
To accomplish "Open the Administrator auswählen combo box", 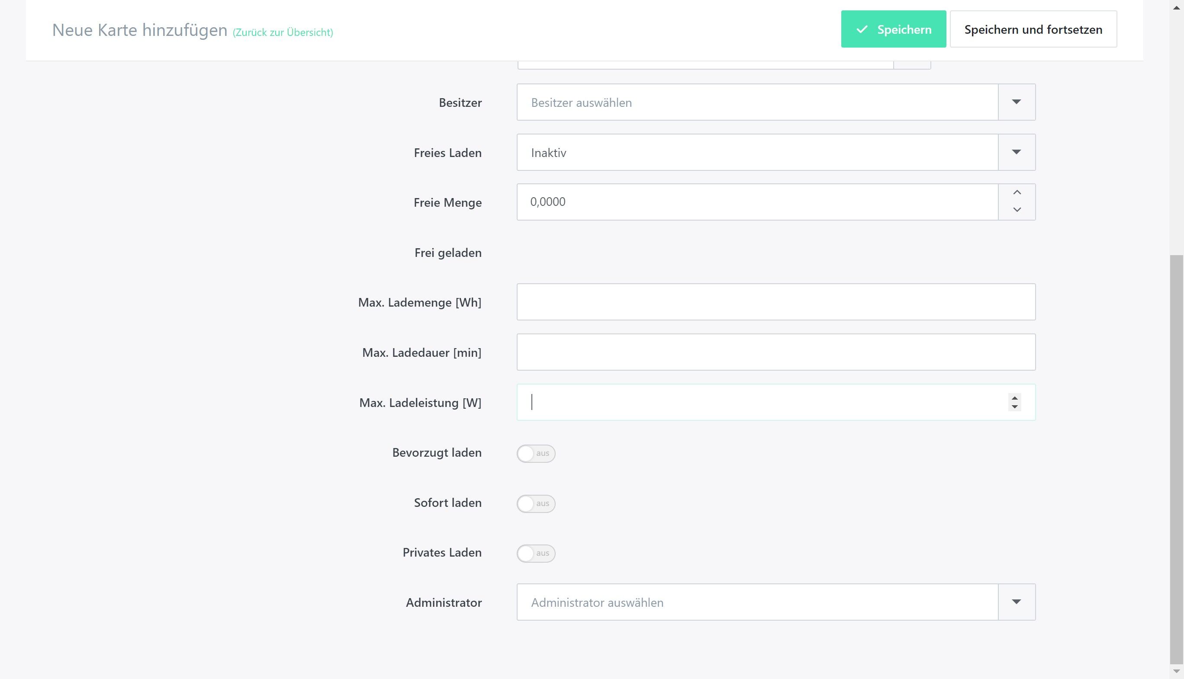I will [x=776, y=602].
